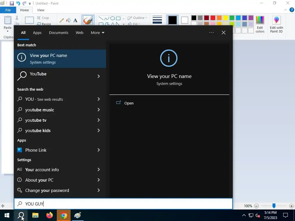Launch Chrome from the taskbar

64,215
